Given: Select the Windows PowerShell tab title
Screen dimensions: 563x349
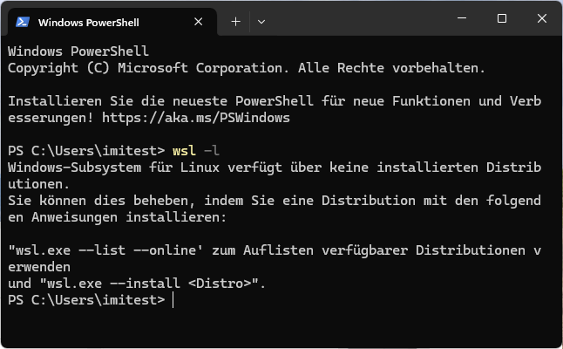Looking at the screenshot, I should 88,21.
